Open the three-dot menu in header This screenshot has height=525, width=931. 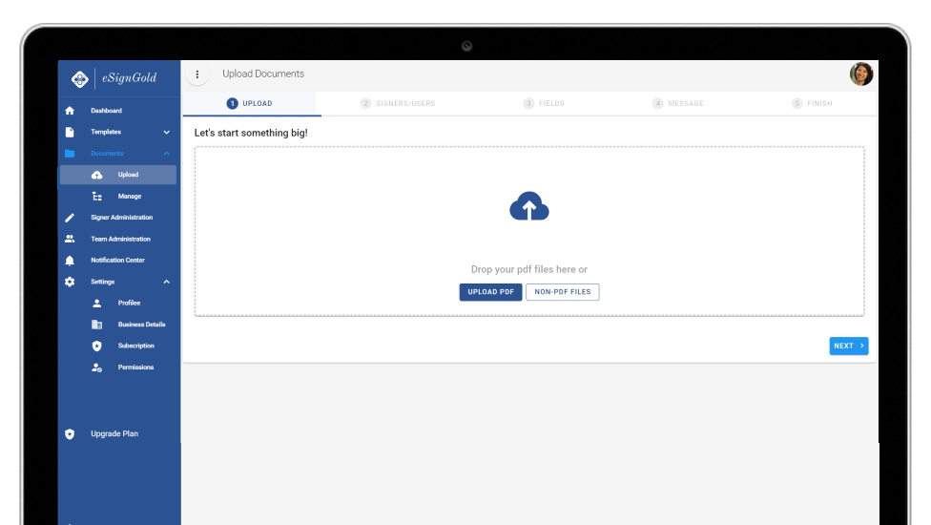[x=197, y=74]
